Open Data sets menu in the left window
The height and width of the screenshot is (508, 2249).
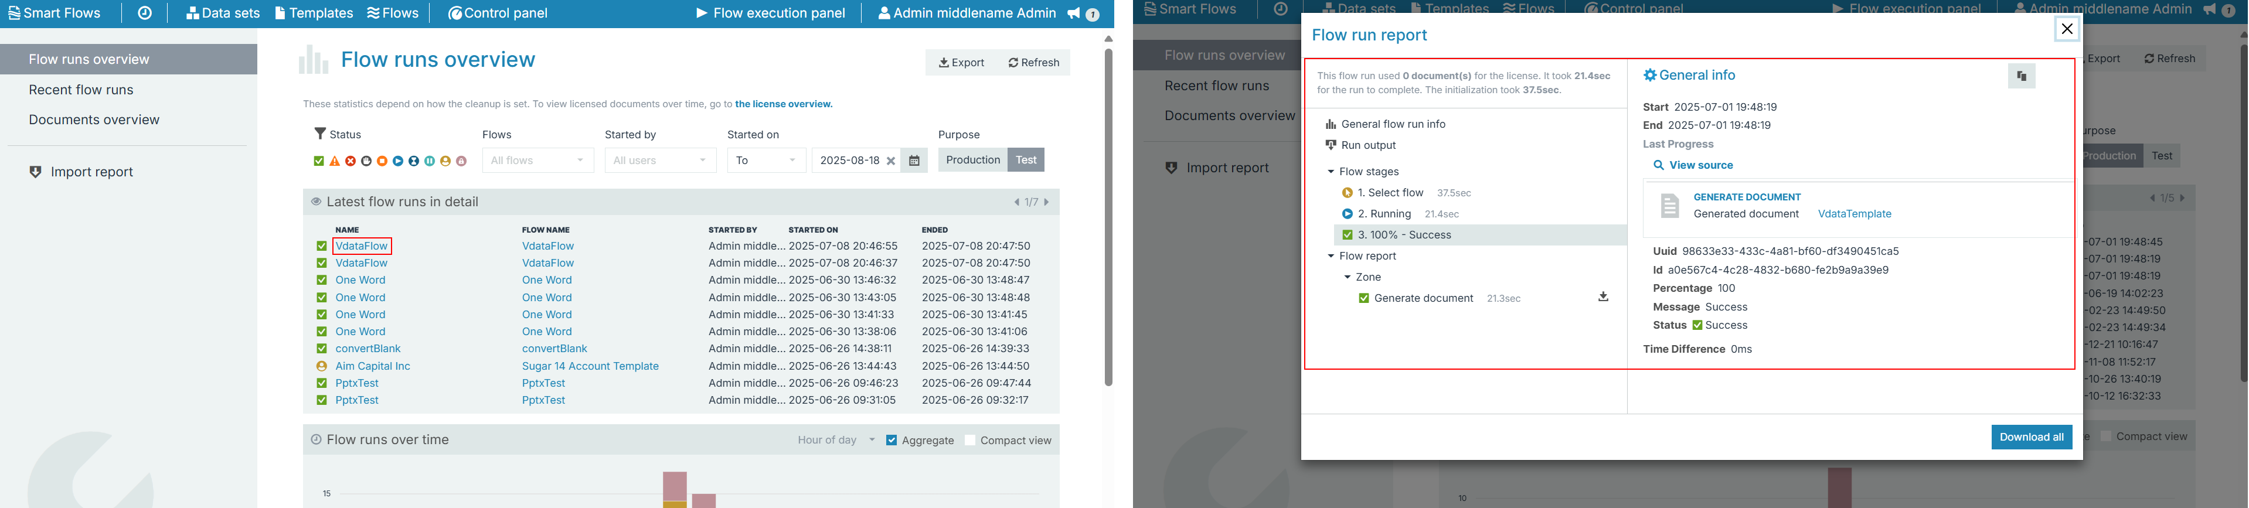(x=223, y=13)
